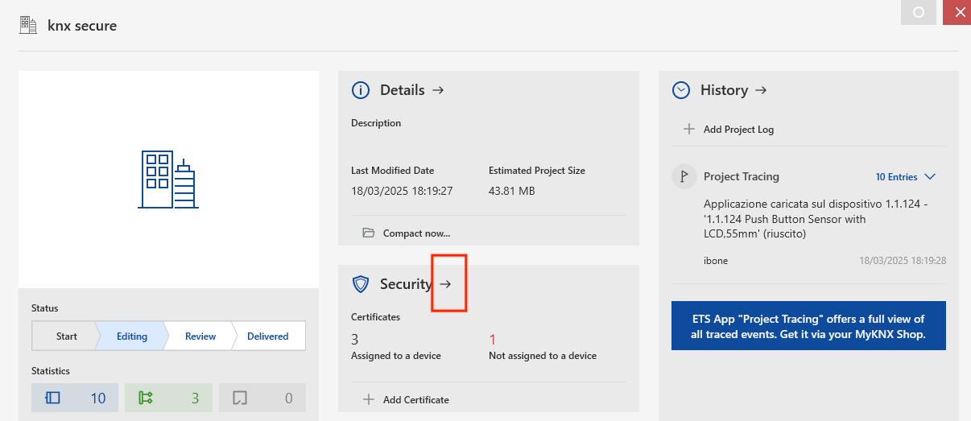Image resolution: width=971 pixels, height=421 pixels.
Task: Click the Project Tracing label
Action: [742, 176]
